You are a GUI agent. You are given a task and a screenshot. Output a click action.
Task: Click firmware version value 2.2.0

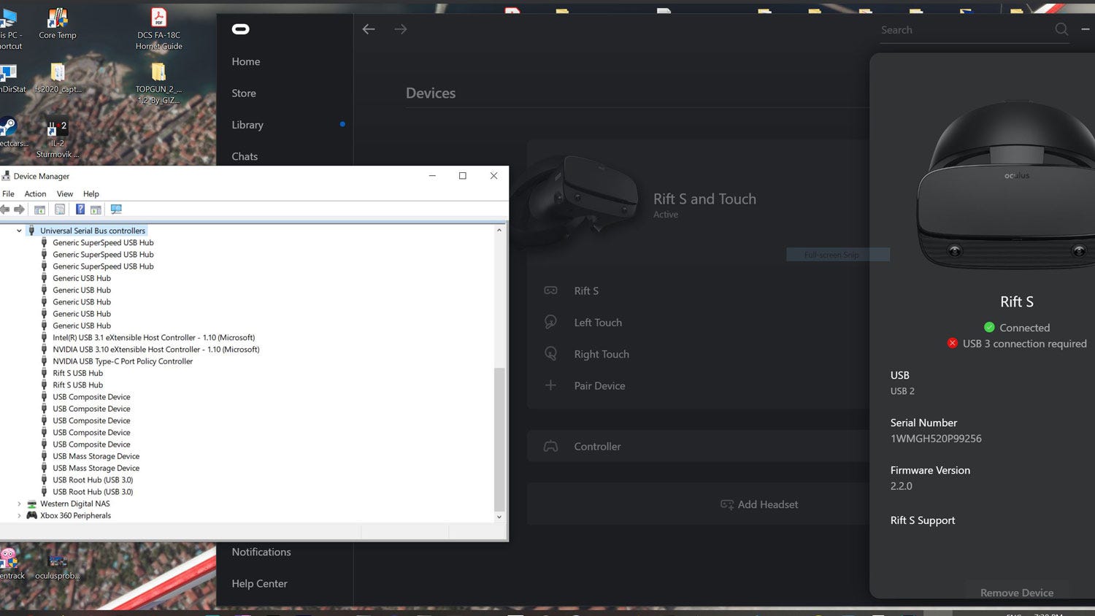pyautogui.click(x=901, y=486)
